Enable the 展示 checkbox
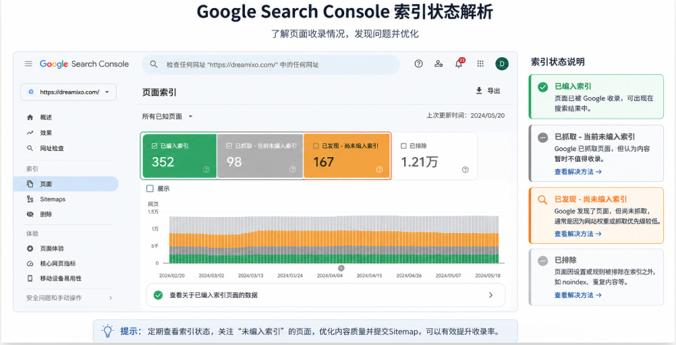The image size is (676, 345). [x=150, y=189]
